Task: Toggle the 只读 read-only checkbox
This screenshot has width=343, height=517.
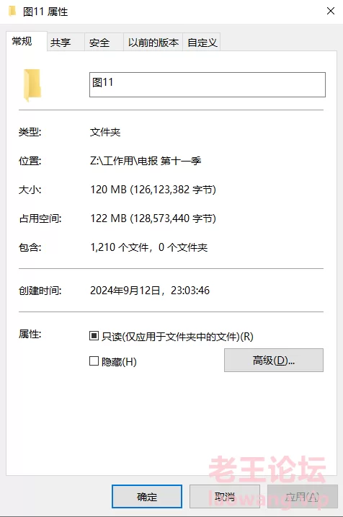Action: (x=94, y=336)
